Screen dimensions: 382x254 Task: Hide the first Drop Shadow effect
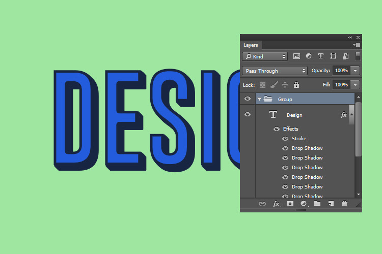point(285,148)
